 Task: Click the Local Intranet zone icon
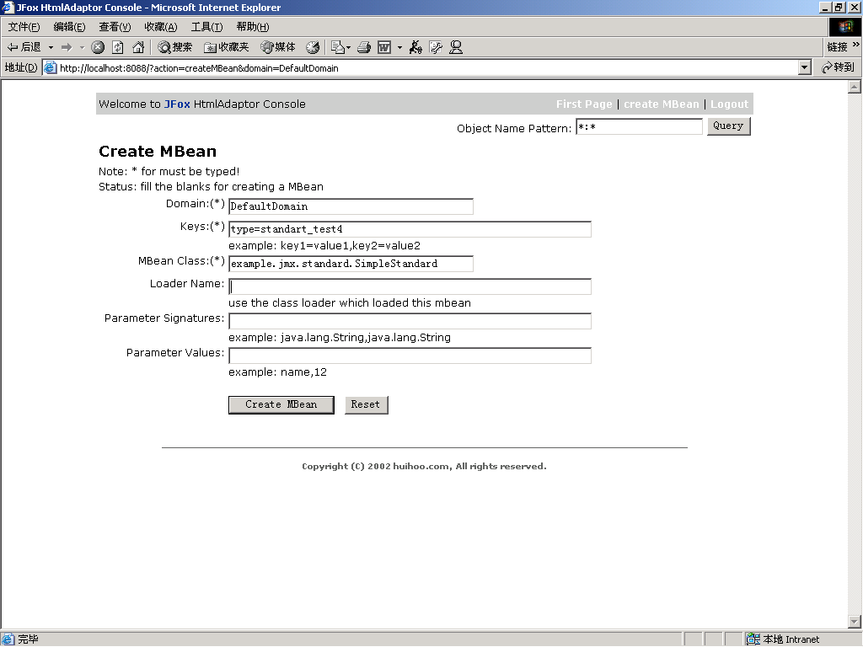tap(753, 639)
